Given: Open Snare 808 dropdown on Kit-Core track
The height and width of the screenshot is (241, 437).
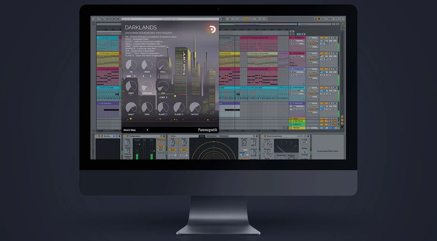Looking at the screenshot, I should coord(297,91).
